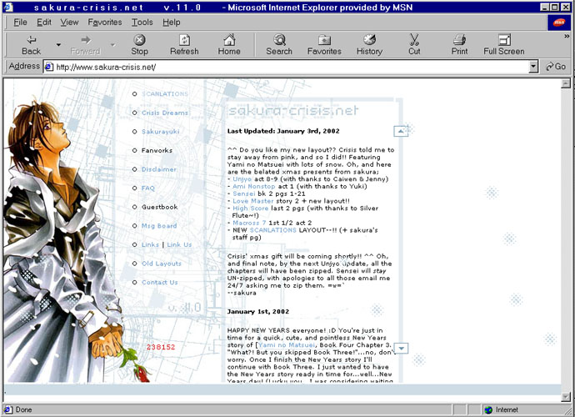Click the Internet Explorer title bar icon
The height and width of the screenshot is (417, 575).
[7, 7]
